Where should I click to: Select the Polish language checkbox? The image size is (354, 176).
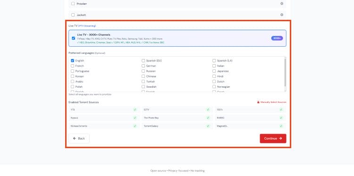[73, 87]
